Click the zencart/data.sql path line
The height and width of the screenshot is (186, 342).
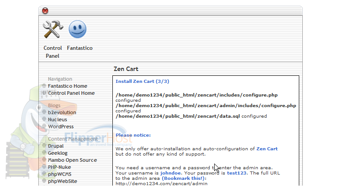pos(178,116)
